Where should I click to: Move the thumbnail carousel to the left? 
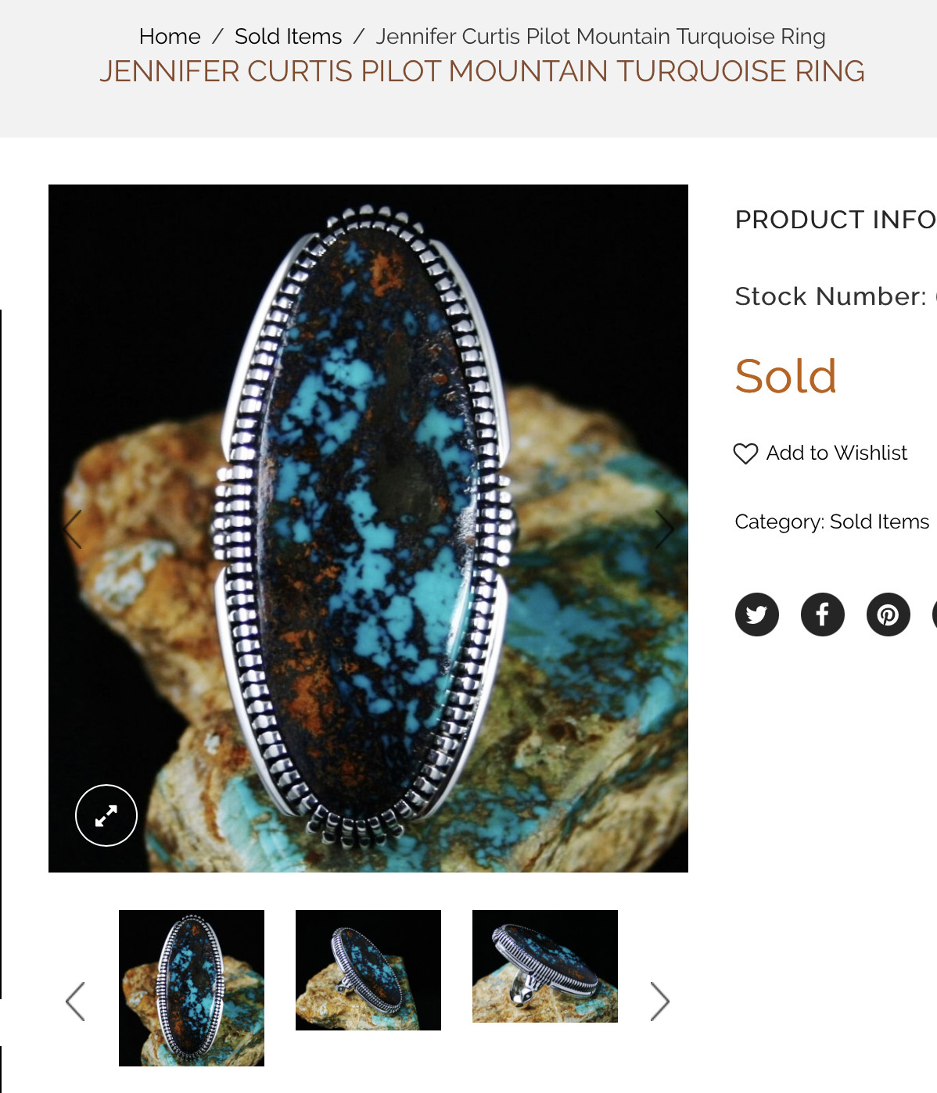[x=75, y=1002]
